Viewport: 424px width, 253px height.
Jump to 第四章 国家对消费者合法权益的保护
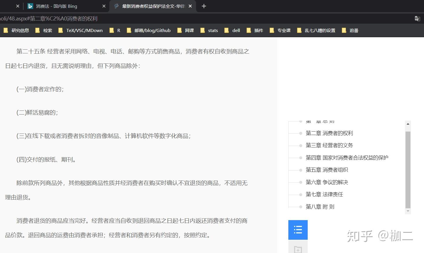[347, 158]
